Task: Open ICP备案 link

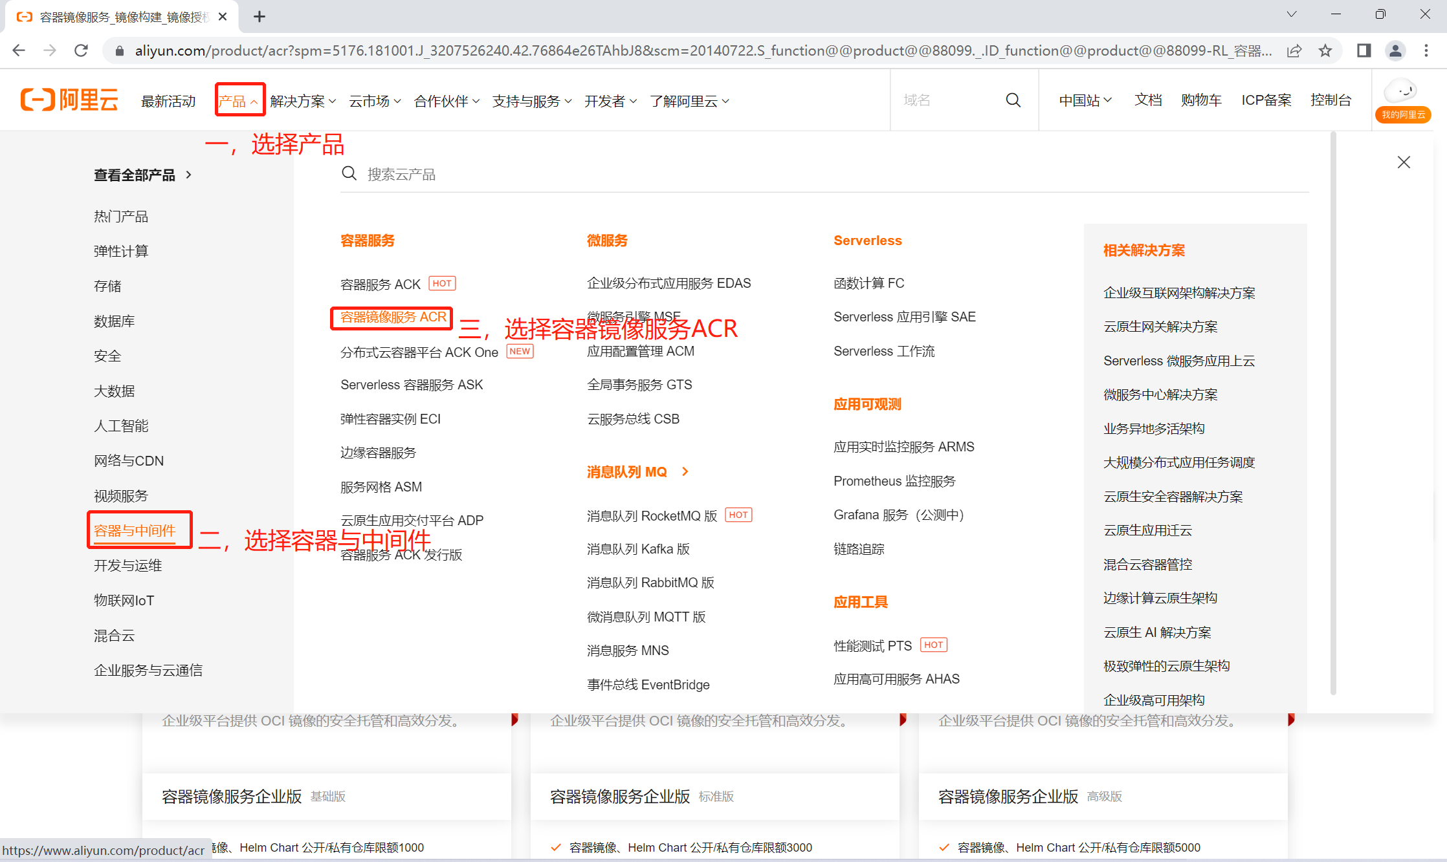Action: (x=1266, y=100)
